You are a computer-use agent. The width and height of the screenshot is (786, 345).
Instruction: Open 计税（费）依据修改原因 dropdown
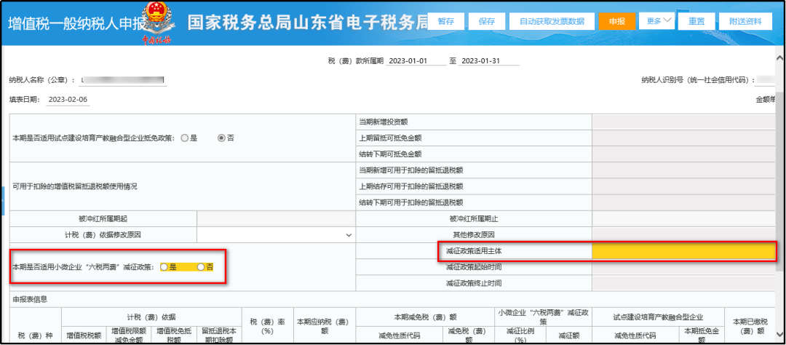pos(276,234)
